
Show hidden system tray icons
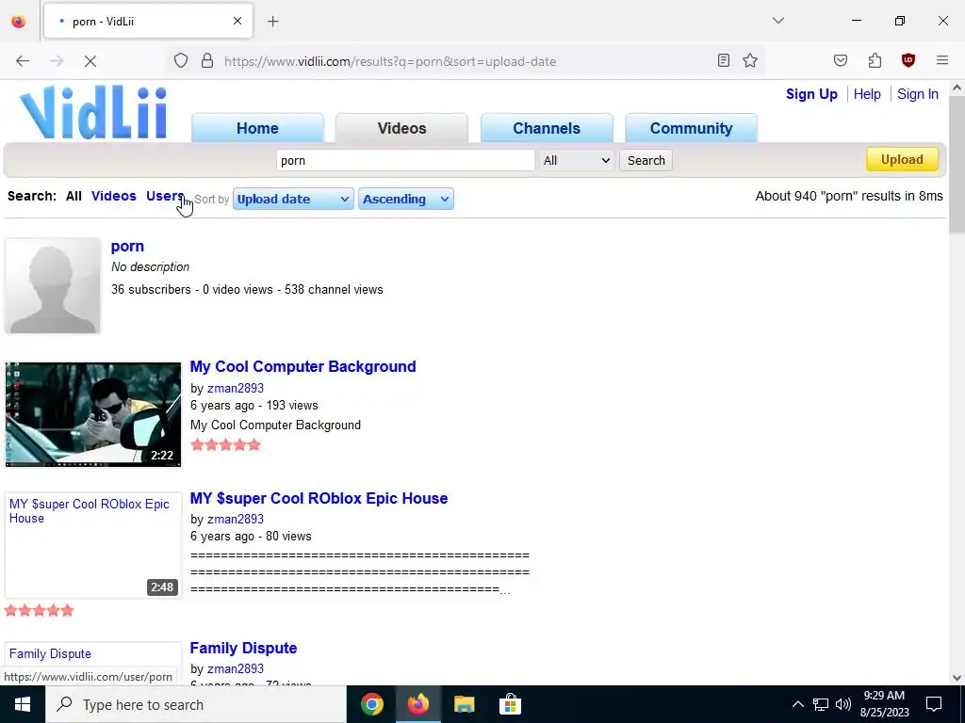tap(797, 704)
